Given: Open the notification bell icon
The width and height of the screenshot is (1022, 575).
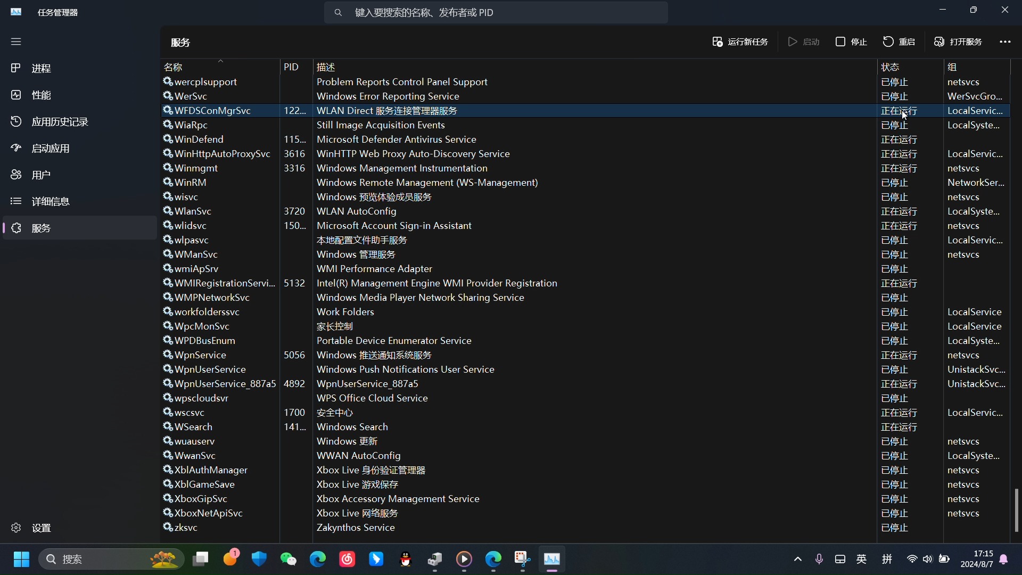Looking at the screenshot, I should pos(1004,559).
